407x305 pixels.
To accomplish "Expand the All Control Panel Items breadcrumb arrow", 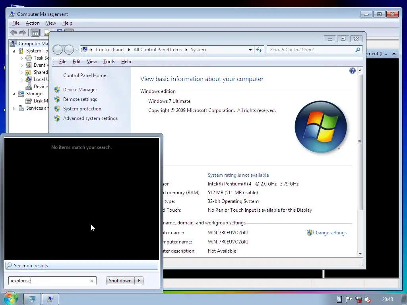I will (186, 50).
